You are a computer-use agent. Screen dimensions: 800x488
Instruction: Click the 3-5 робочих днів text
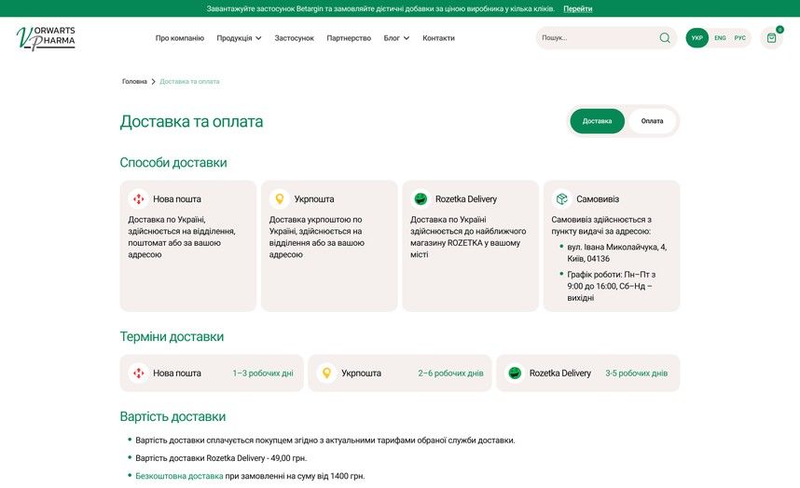coord(636,373)
